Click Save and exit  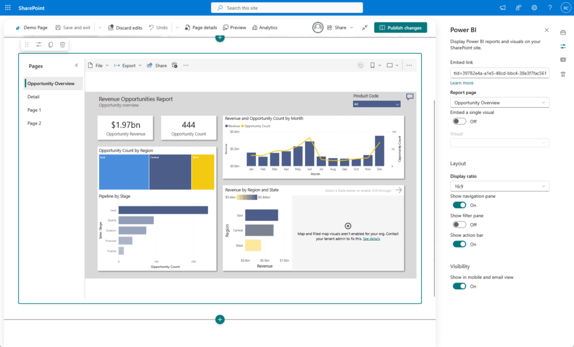click(73, 27)
